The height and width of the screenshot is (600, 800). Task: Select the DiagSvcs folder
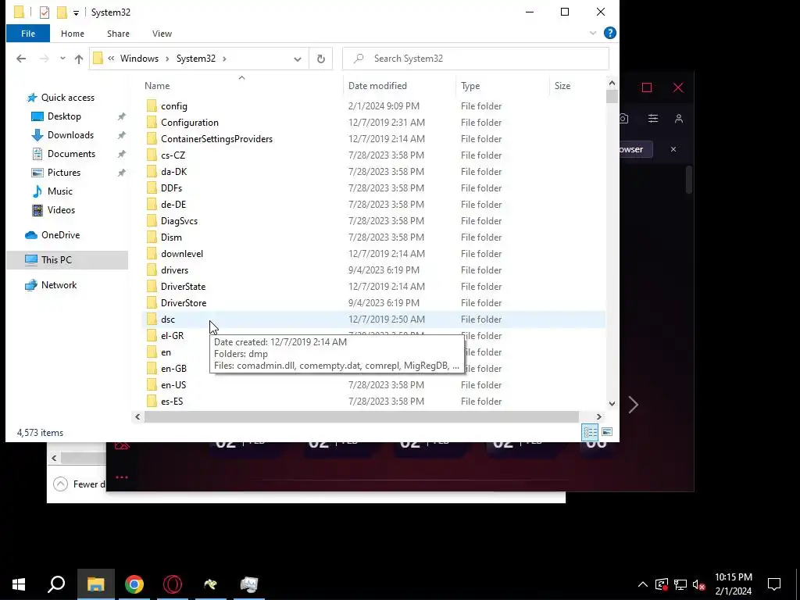(x=179, y=221)
